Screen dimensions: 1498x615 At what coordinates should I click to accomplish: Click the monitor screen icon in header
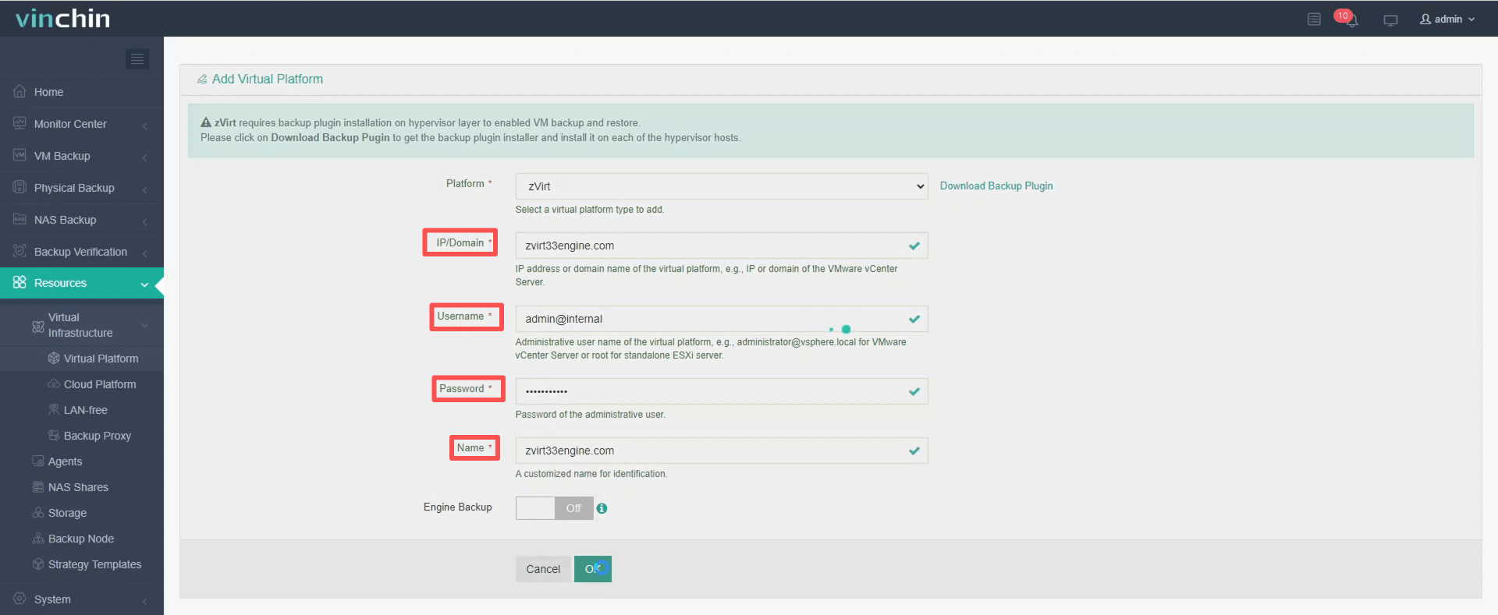[x=1390, y=19]
